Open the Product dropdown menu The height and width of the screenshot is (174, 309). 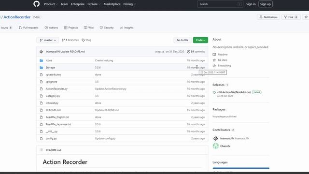(51, 4)
